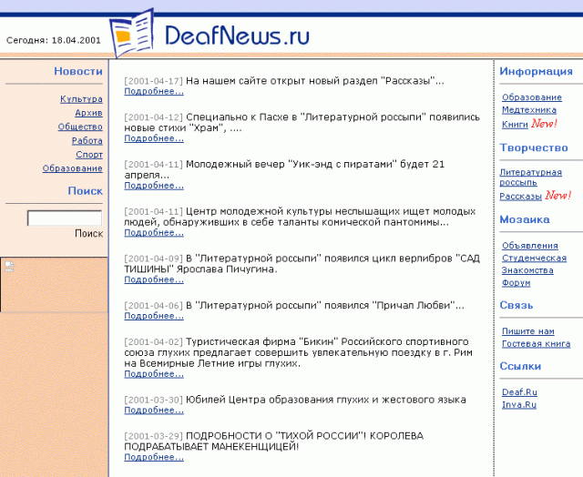Open Подробнее for the ТИХОЙ РОССИИ item
This screenshot has height=477, width=583.
click(154, 457)
